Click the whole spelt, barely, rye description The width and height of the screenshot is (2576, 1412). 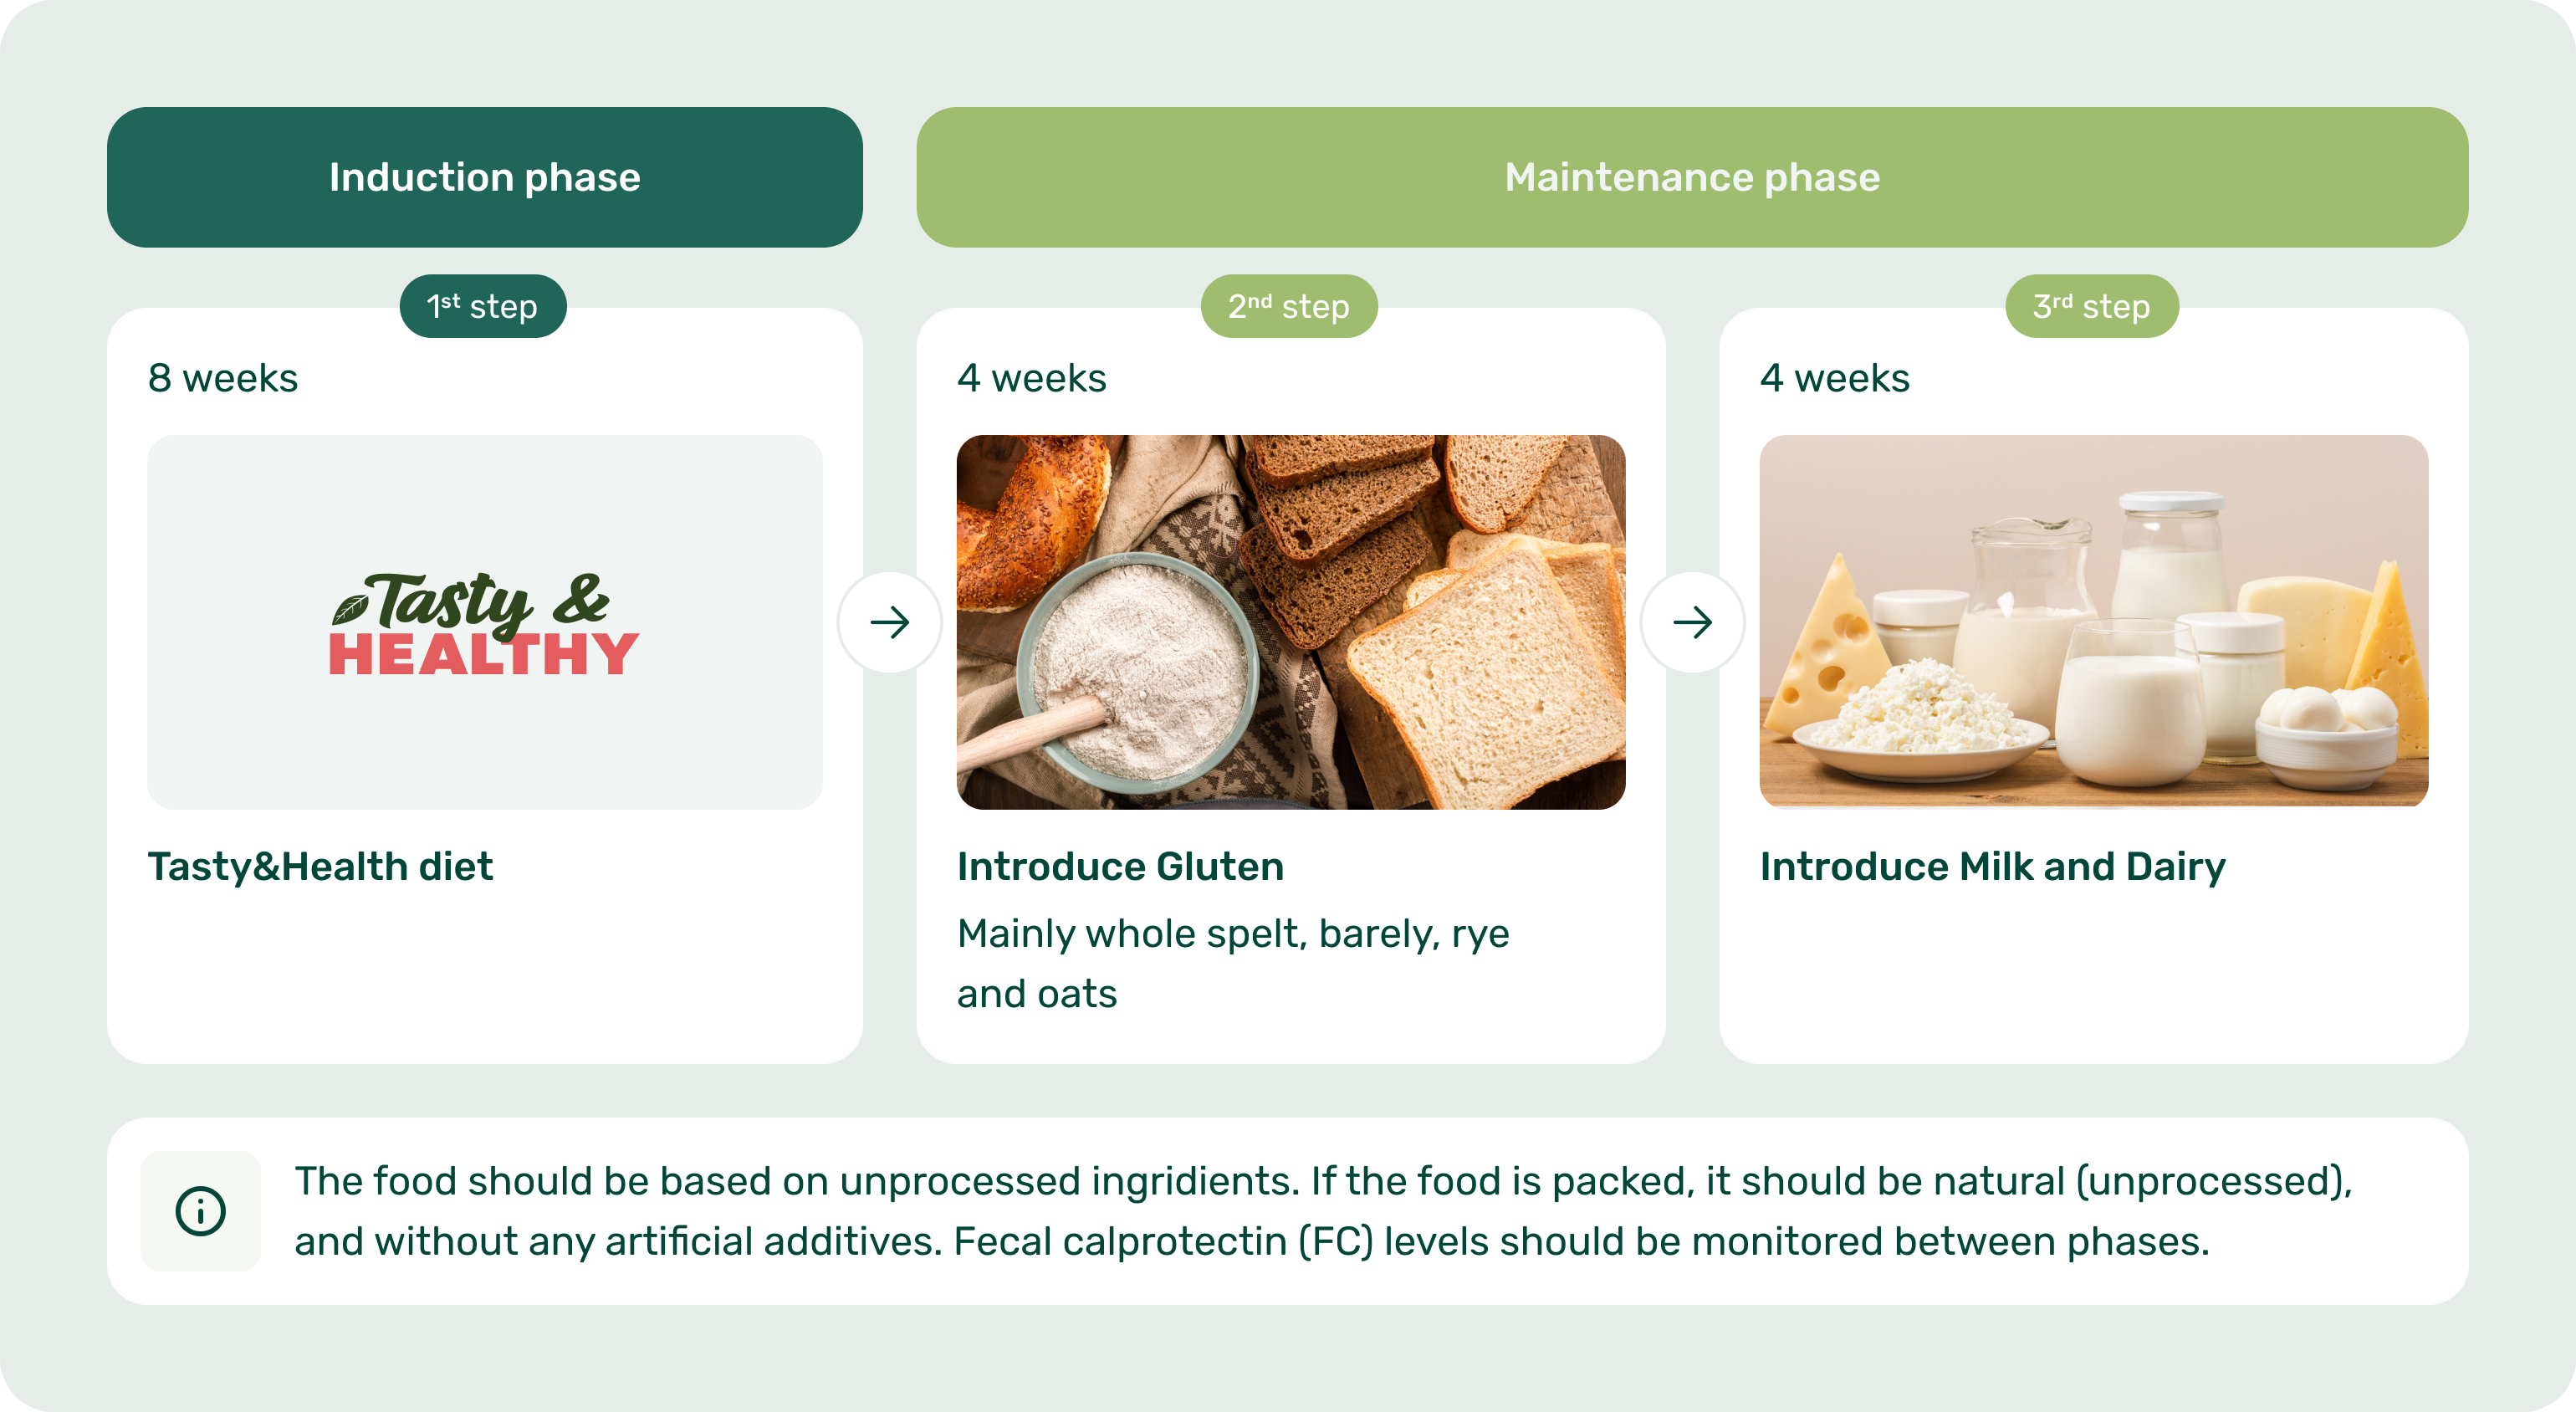click(x=1233, y=963)
